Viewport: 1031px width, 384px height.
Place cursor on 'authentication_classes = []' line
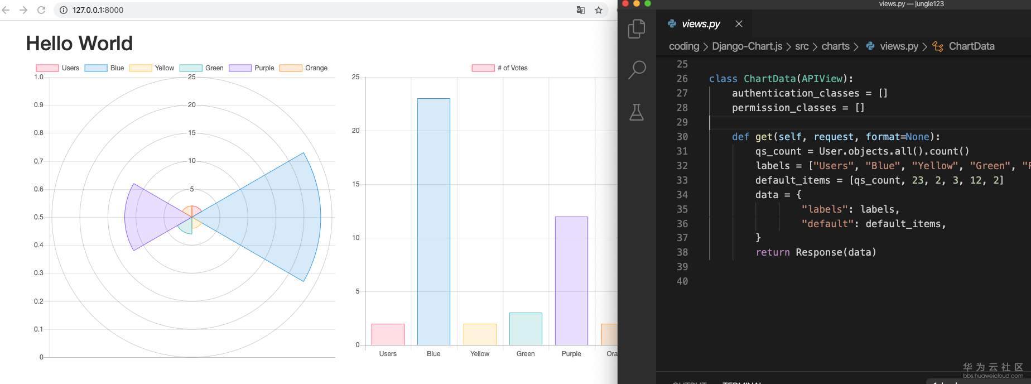(810, 93)
